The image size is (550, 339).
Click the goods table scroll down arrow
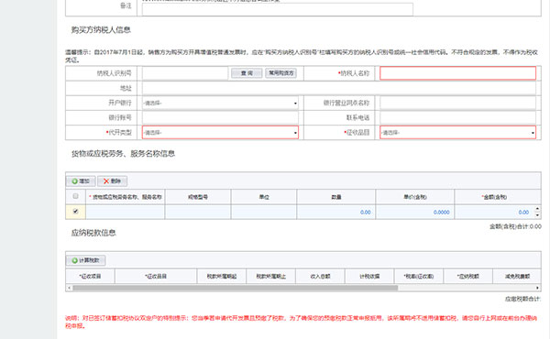pos(537,215)
